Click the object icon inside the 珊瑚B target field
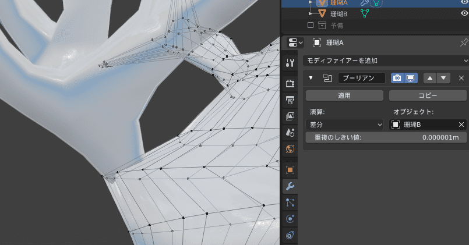This screenshot has height=245, width=469. (x=396, y=125)
